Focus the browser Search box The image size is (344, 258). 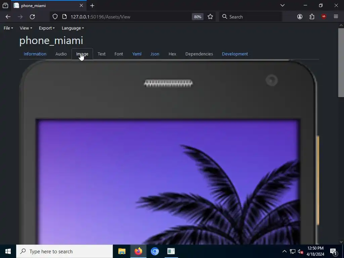point(251,17)
